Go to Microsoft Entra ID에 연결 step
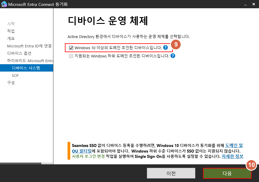This screenshot has height=182, width=259. point(29,46)
